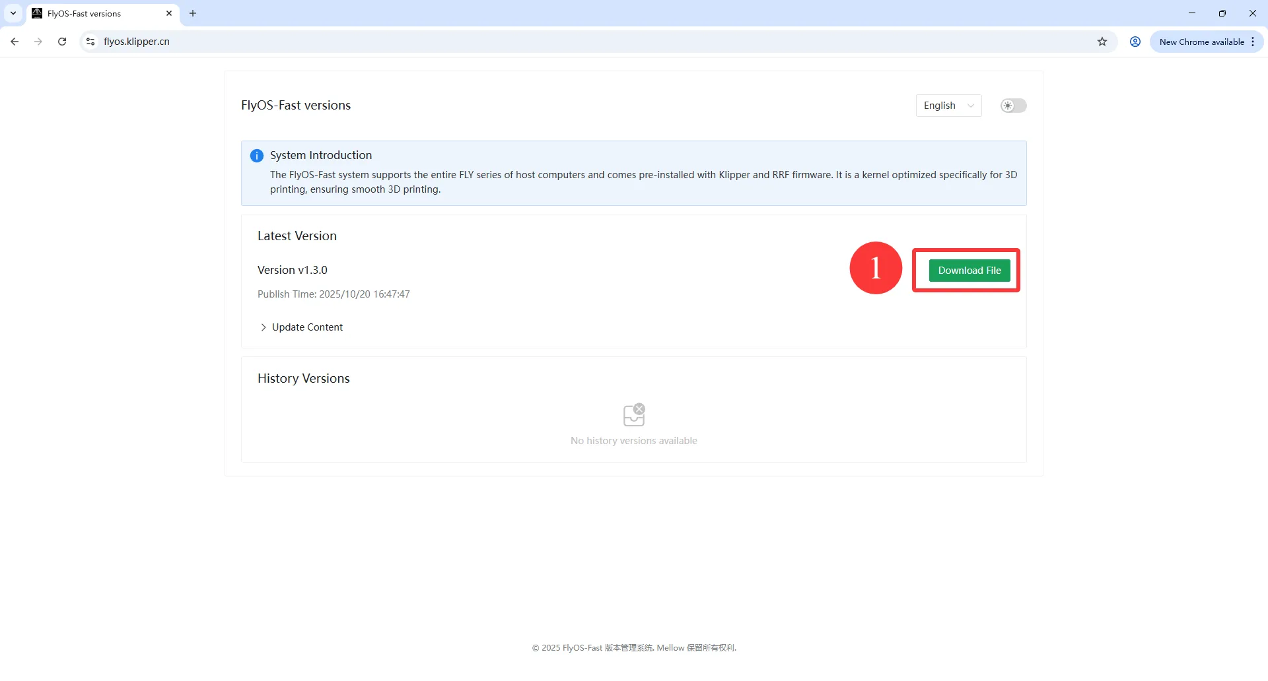Open the Chrome profile icon
The height and width of the screenshot is (681, 1268).
point(1135,42)
